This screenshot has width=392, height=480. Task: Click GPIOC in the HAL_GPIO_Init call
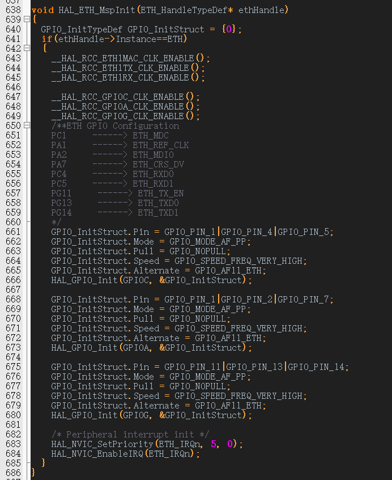(x=135, y=280)
